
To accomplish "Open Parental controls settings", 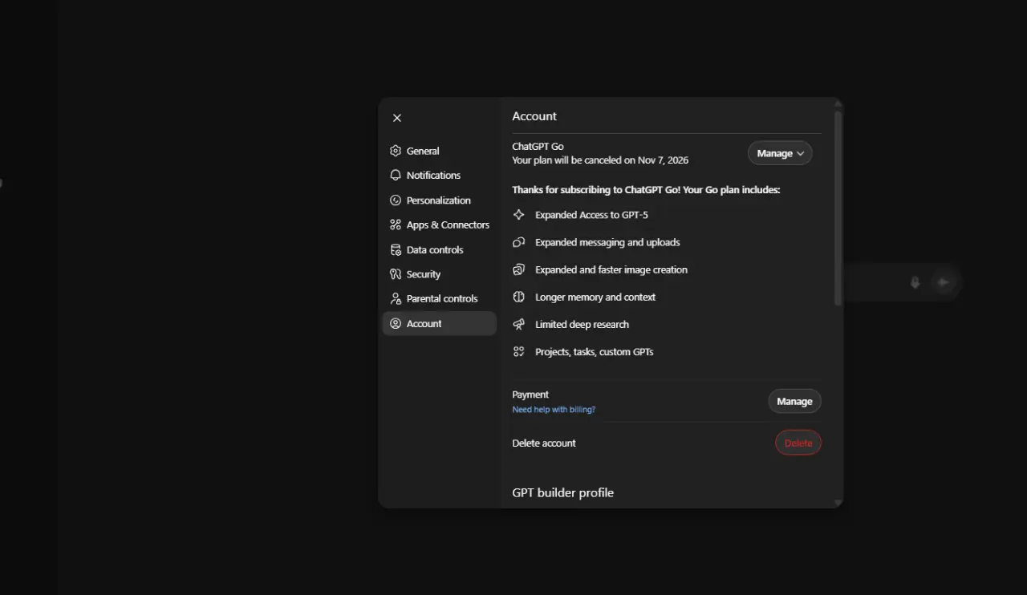I will 440,298.
